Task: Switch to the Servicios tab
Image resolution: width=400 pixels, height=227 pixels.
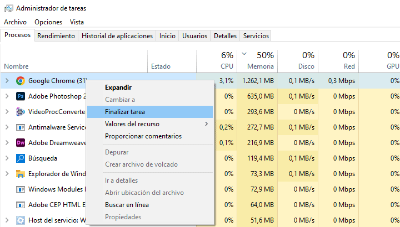Action: click(x=256, y=36)
